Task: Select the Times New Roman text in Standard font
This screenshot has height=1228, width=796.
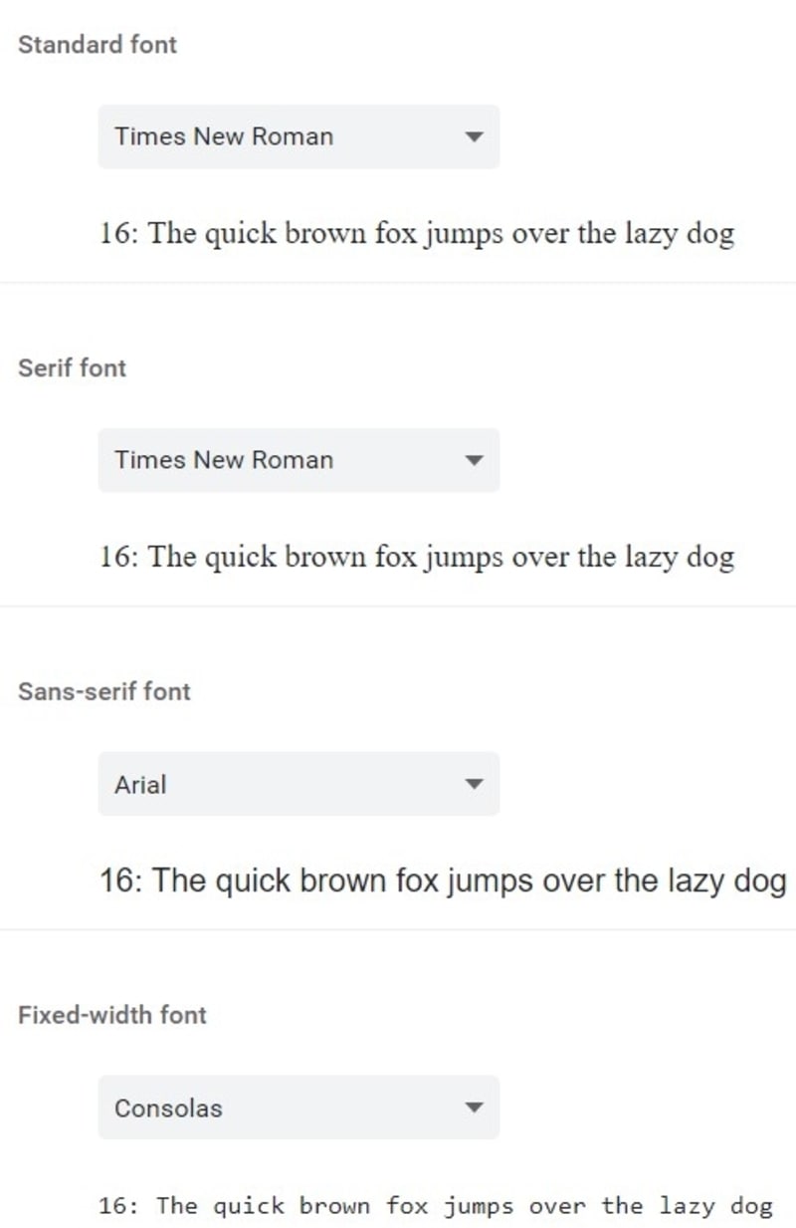Action: click(x=224, y=136)
